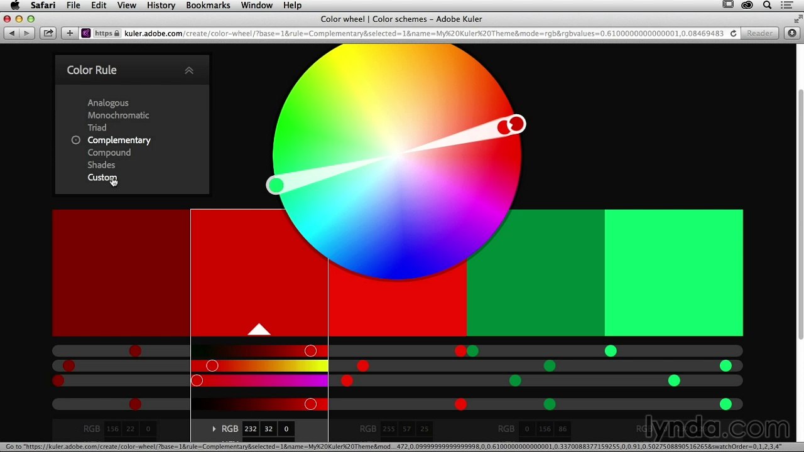Viewport: 804px width, 452px height.
Task: Click the selected swatch red value 232 field
Action: click(251, 429)
